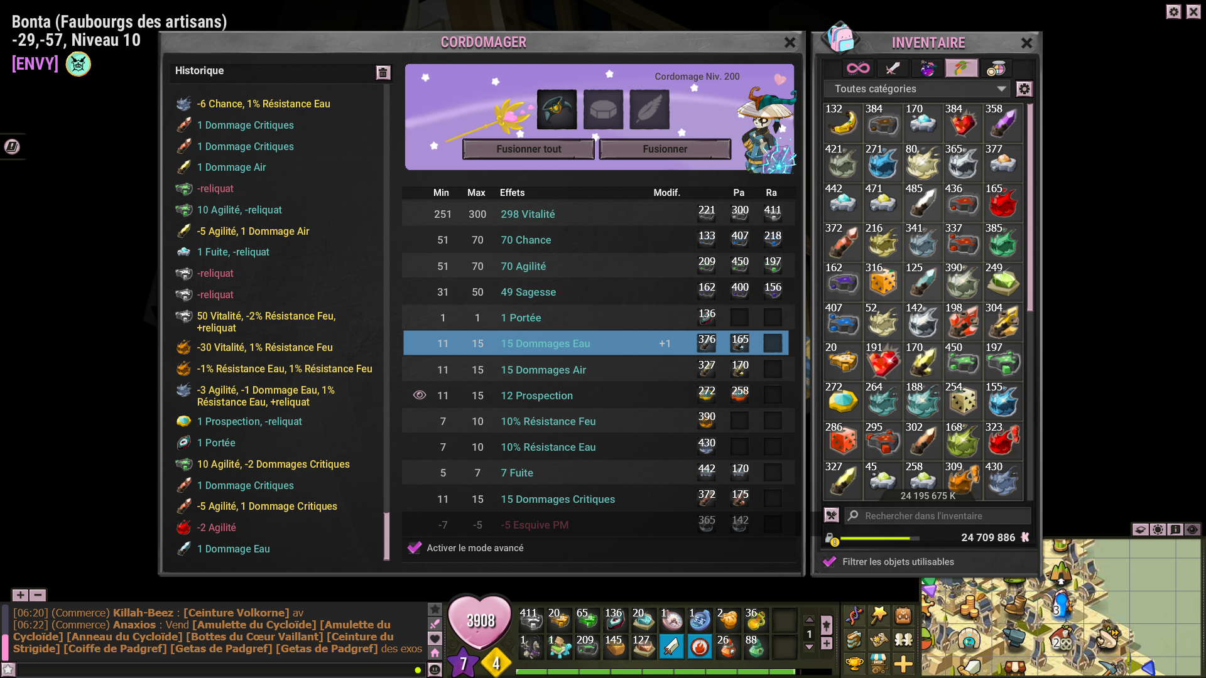This screenshot has height=678, width=1206.
Task: Click the action bar page down arrow
Action: point(809,647)
